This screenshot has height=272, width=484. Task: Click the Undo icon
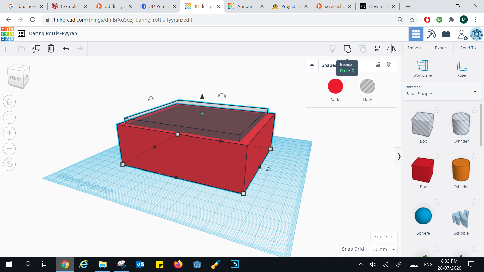tap(66, 48)
